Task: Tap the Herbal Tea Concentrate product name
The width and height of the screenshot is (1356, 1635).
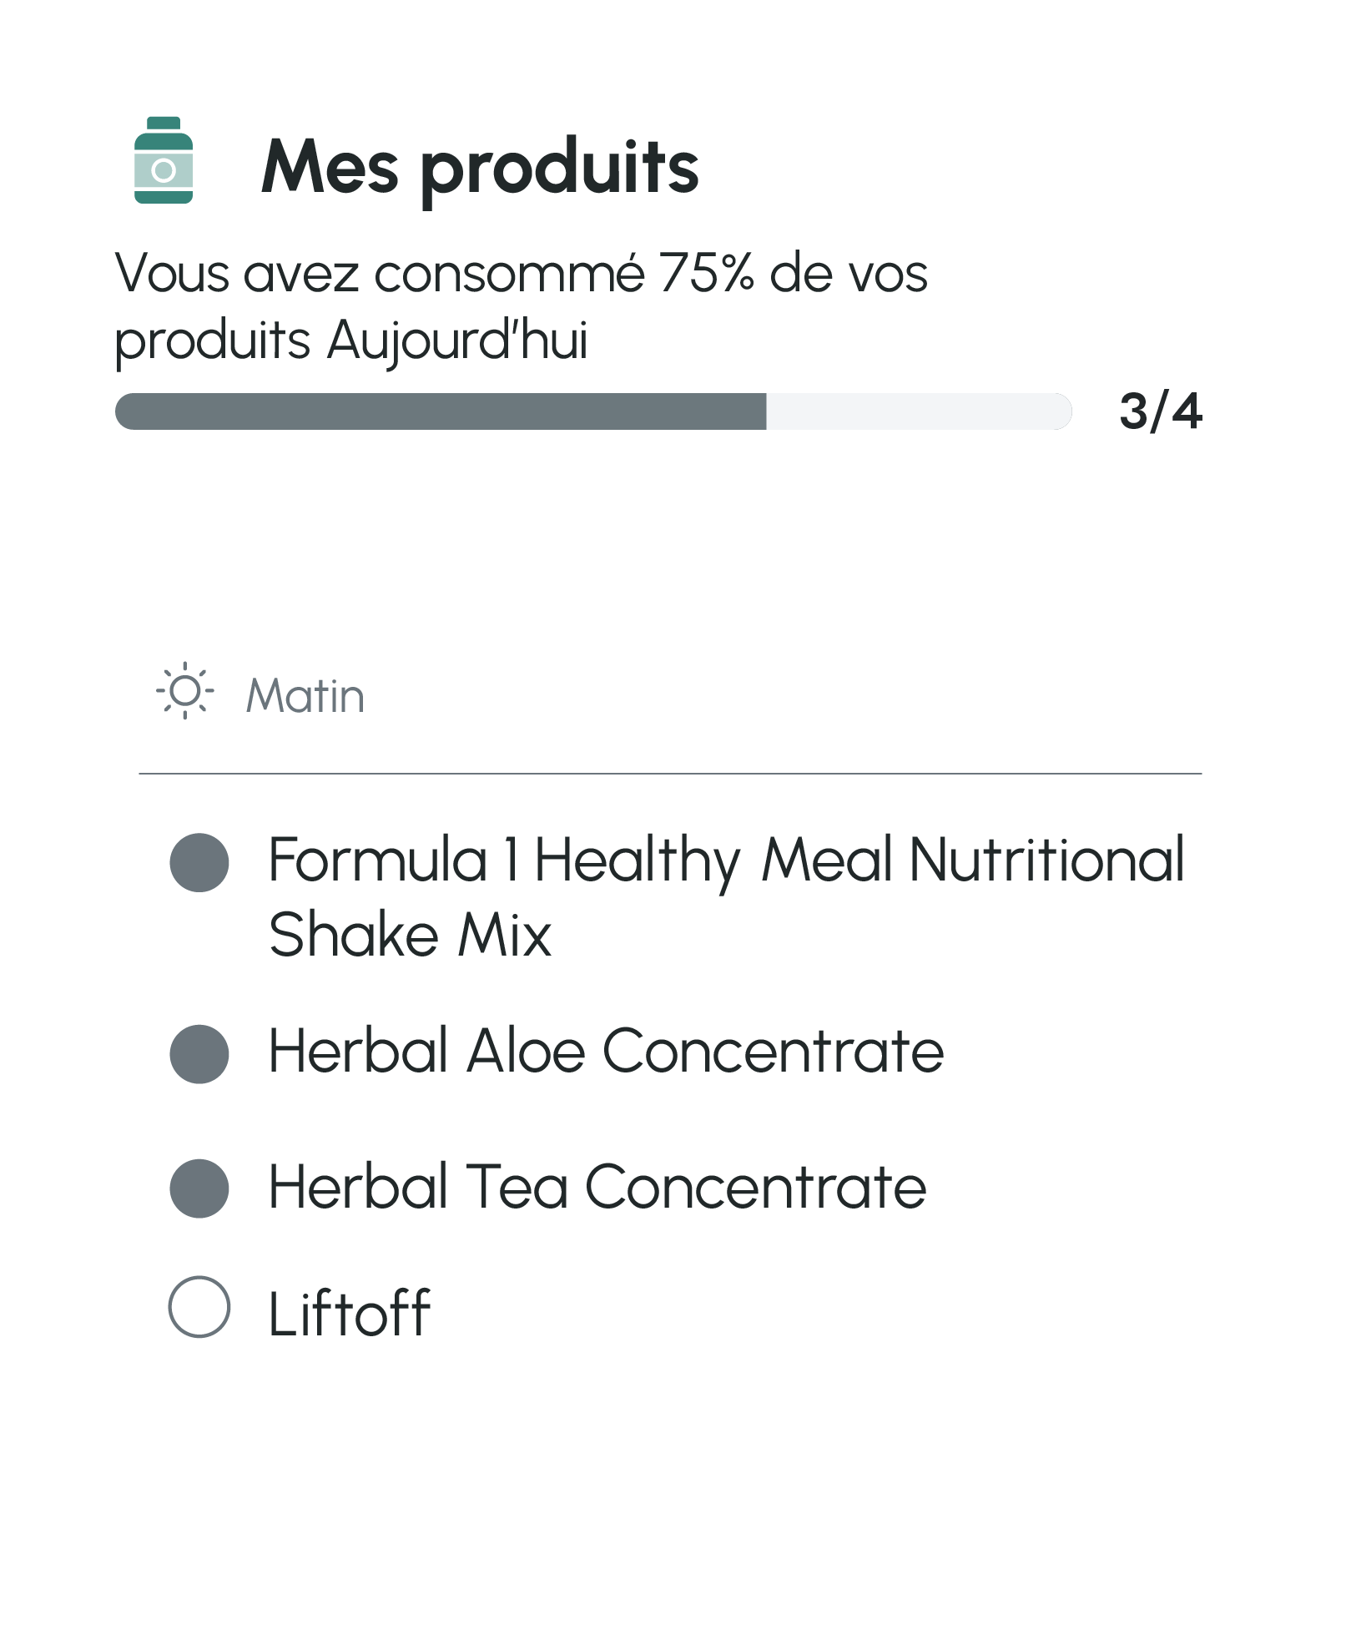Action: click(597, 1187)
